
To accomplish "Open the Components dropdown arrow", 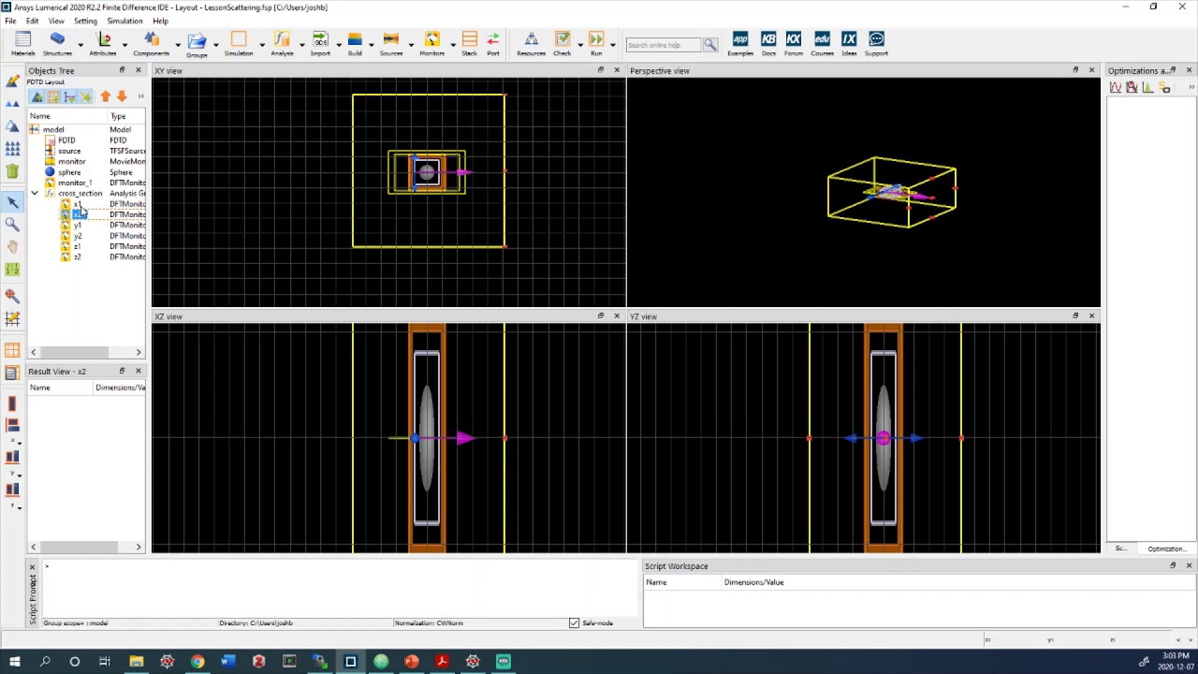I will (x=178, y=44).
